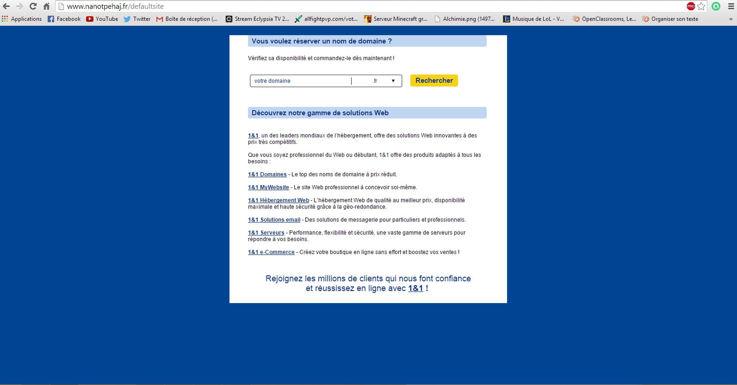Open the Facebook bookmark

point(64,19)
